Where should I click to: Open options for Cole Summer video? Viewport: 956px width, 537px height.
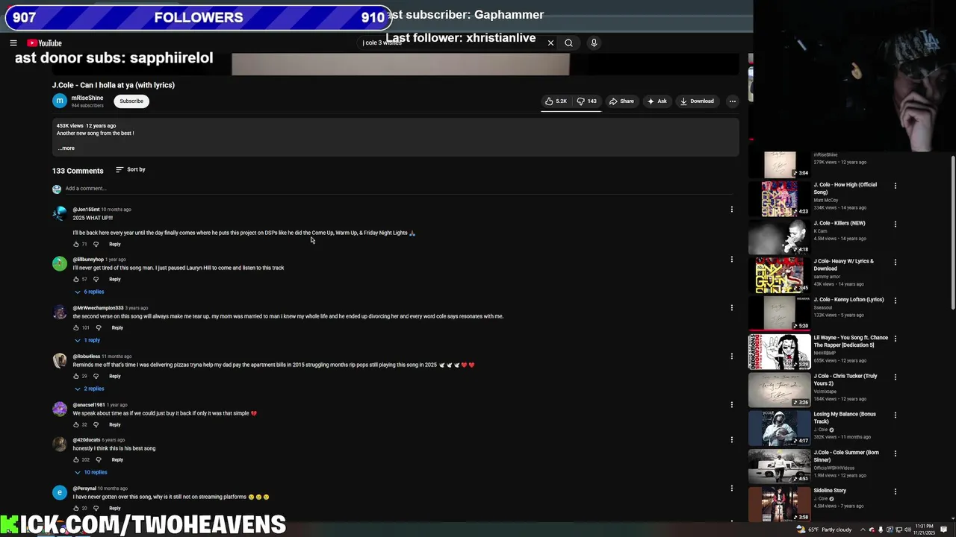coord(896,453)
